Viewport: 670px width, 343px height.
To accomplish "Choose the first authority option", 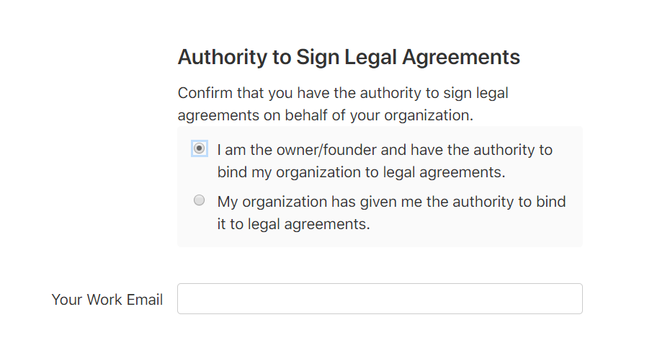I will tap(200, 148).
